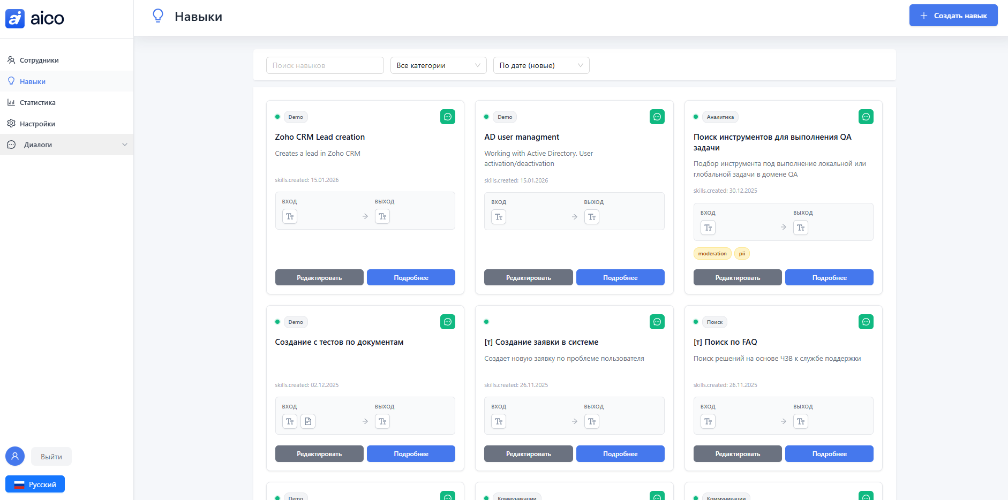Click the Выйти logout button
Image resolution: width=1008 pixels, height=500 pixels.
coord(51,457)
